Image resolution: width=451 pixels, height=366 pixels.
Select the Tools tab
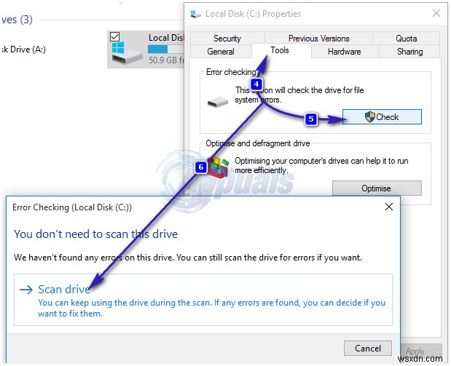coord(280,50)
